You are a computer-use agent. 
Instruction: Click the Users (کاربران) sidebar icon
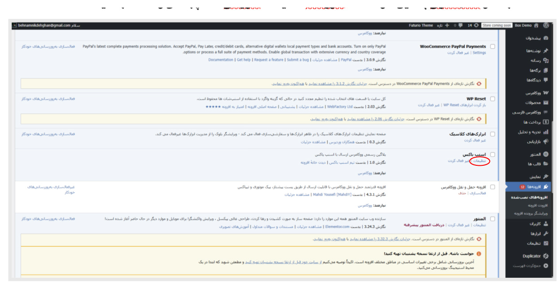[545, 224]
